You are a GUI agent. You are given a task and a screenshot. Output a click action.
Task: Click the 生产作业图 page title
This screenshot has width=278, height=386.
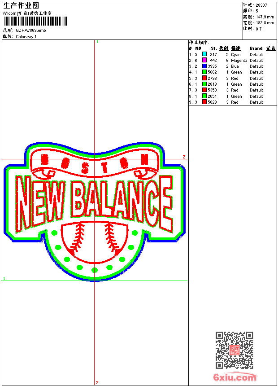21,6
